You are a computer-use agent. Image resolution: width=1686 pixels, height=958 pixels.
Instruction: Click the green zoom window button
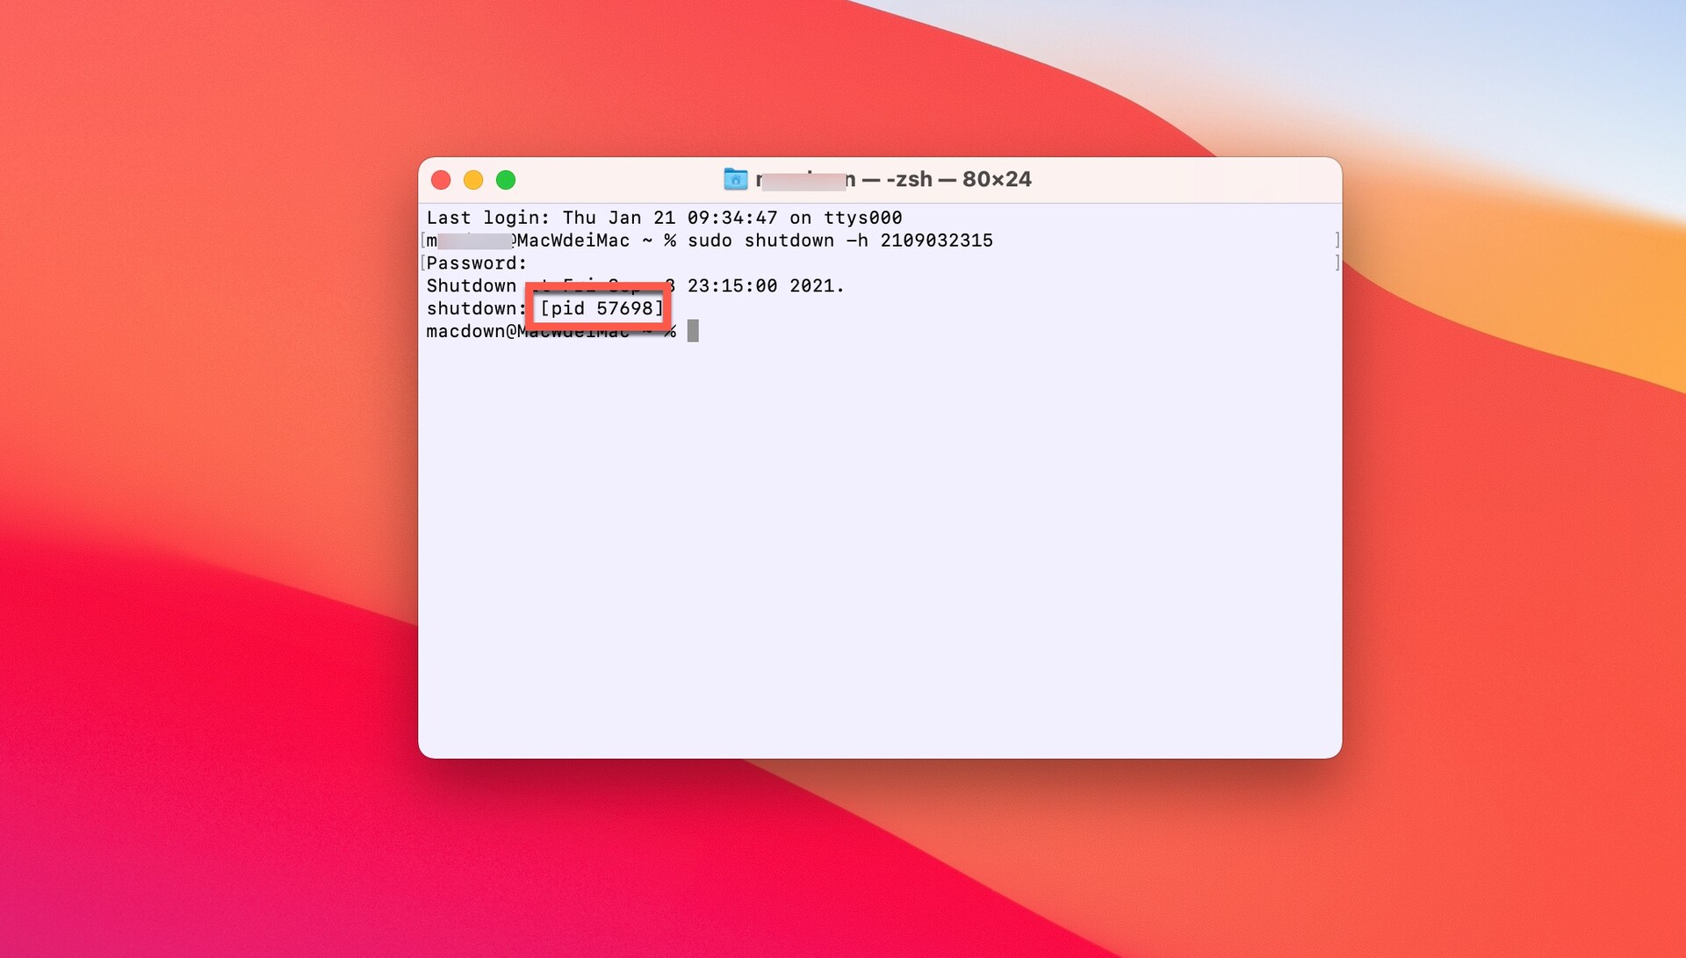tap(506, 180)
